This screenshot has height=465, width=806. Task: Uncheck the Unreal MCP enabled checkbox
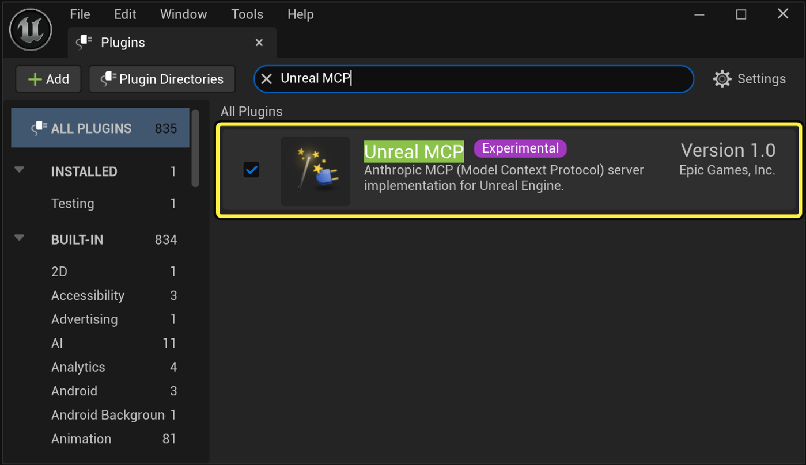[251, 170]
